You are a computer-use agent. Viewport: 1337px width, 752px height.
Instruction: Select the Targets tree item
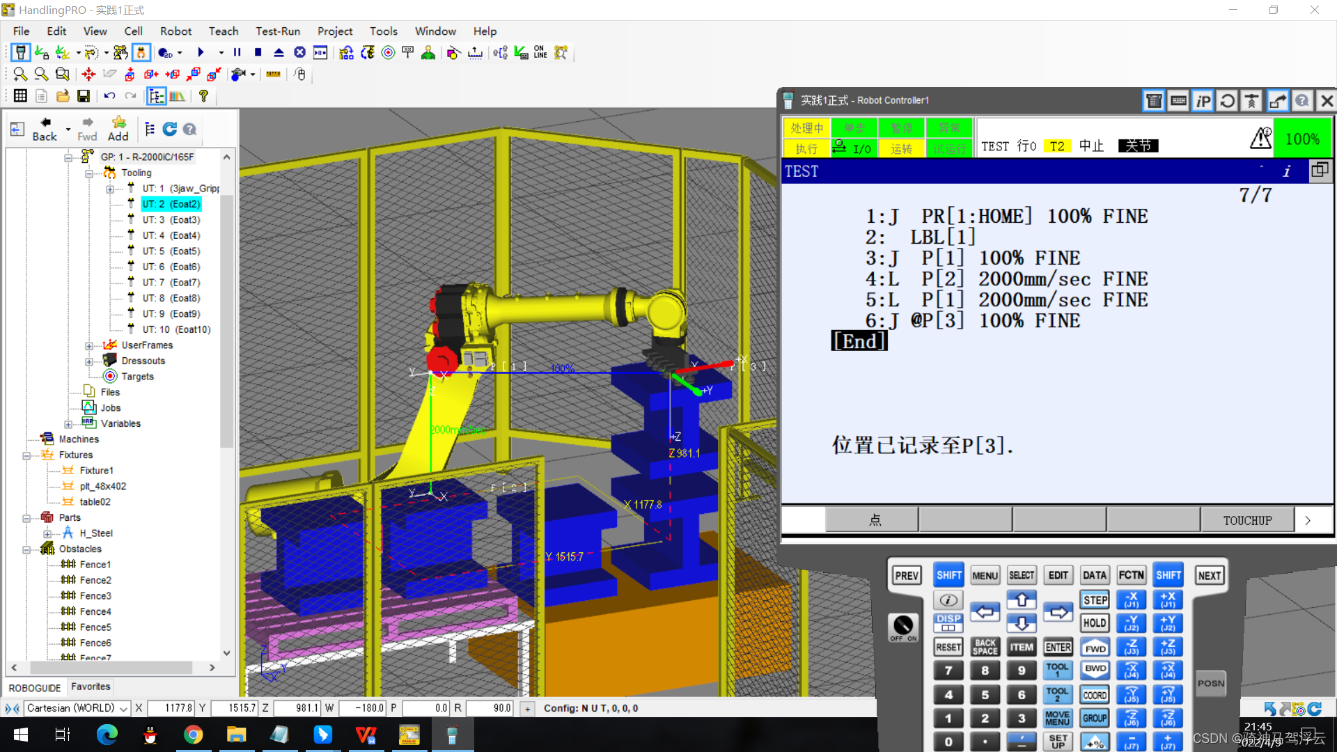pyautogui.click(x=137, y=377)
